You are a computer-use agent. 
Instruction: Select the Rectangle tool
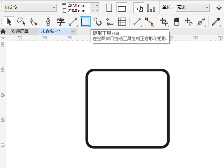click(x=85, y=22)
